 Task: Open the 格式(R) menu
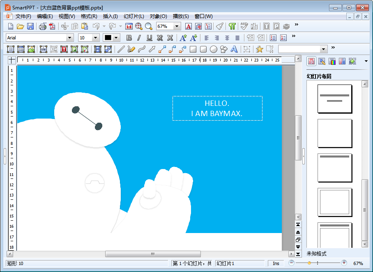click(x=89, y=16)
